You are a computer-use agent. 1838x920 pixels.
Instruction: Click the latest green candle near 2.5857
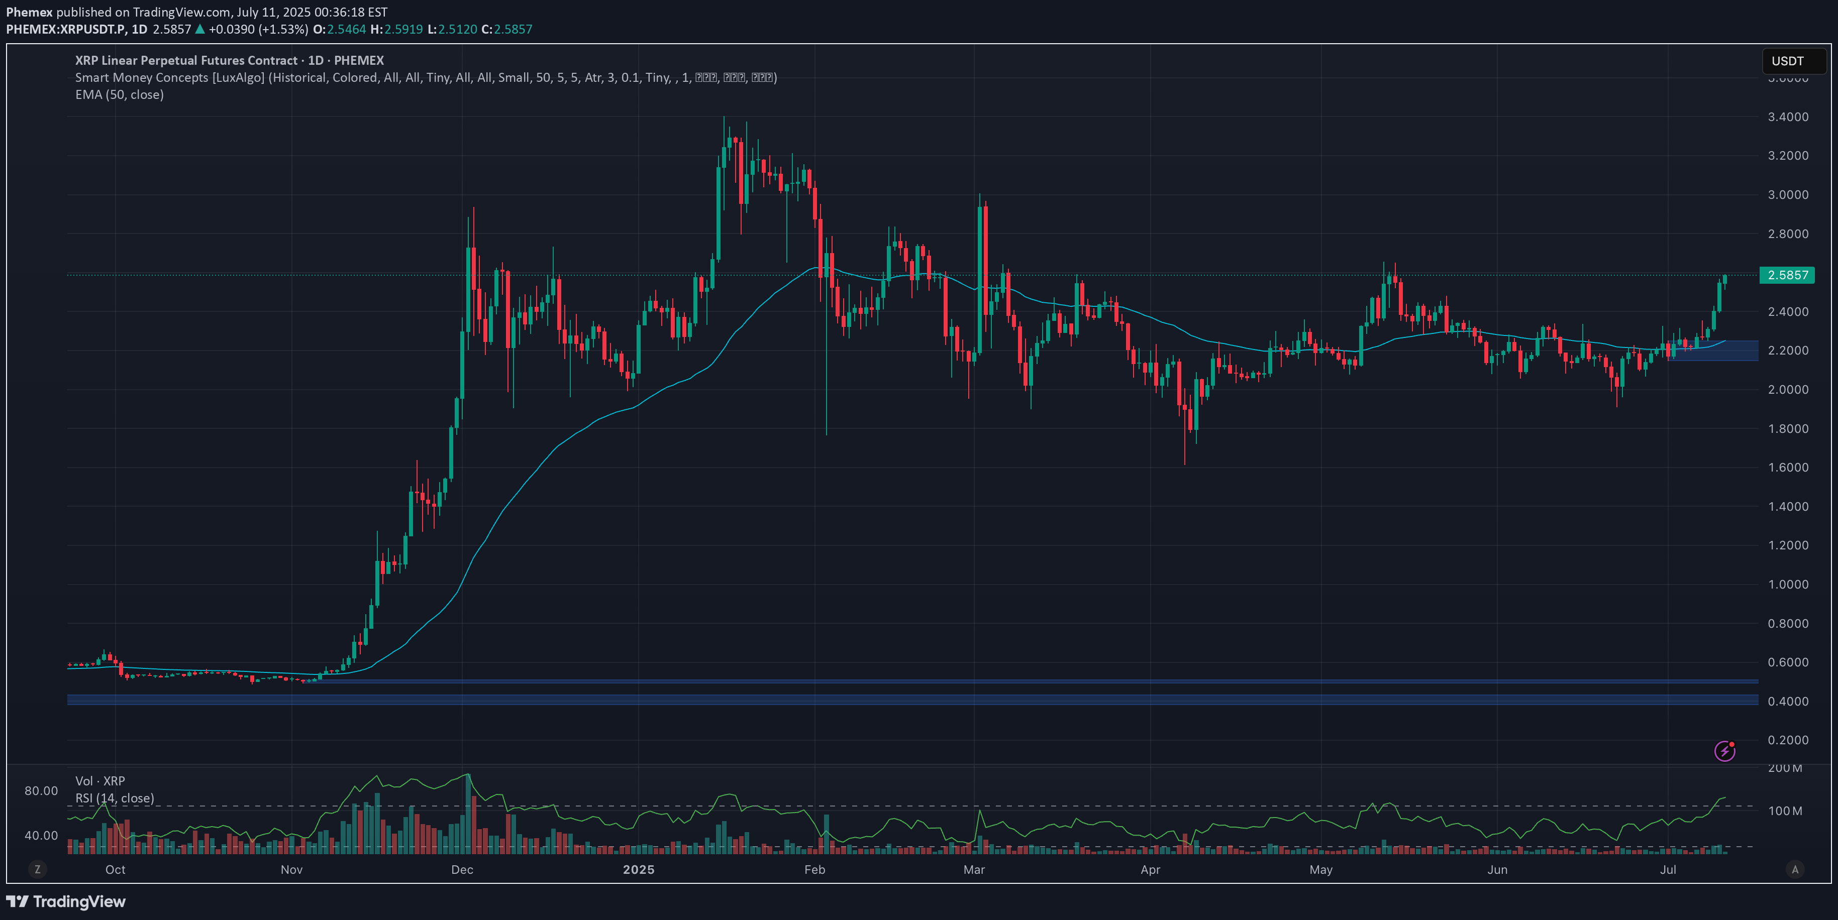click(x=1724, y=279)
